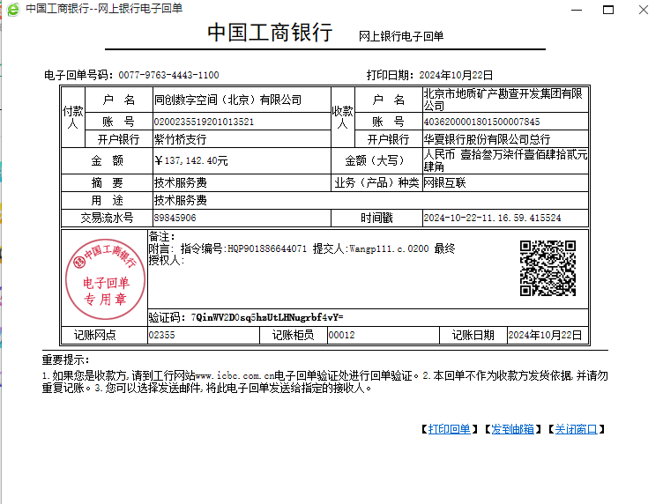The width and height of the screenshot is (663, 504).
Task: Click timestamp 2024-10-22-11.16.59.415524
Action: 492,218
